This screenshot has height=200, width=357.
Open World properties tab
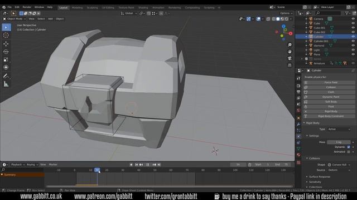(298, 111)
